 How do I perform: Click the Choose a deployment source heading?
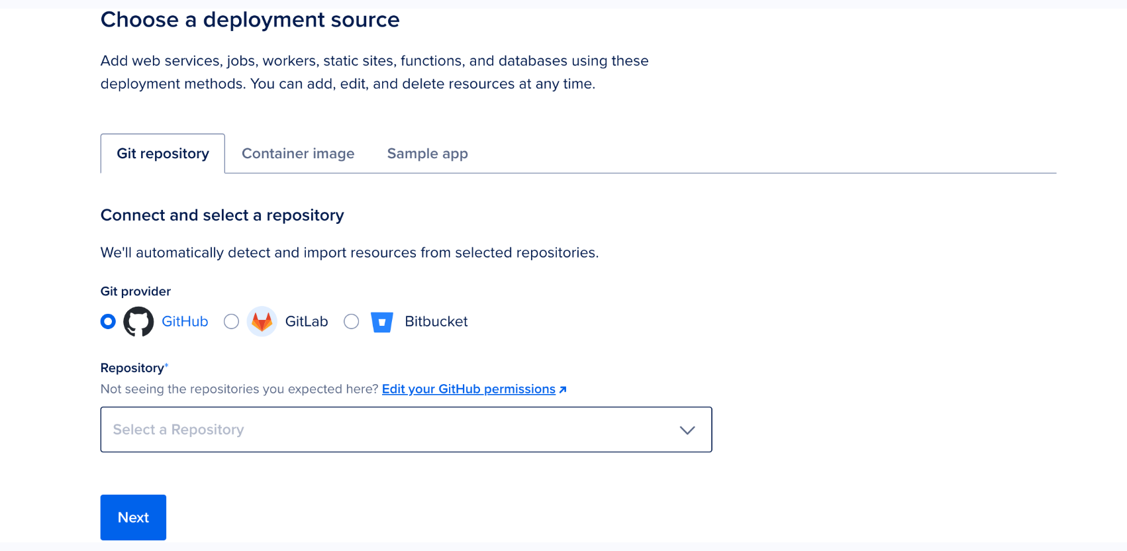[x=250, y=20]
